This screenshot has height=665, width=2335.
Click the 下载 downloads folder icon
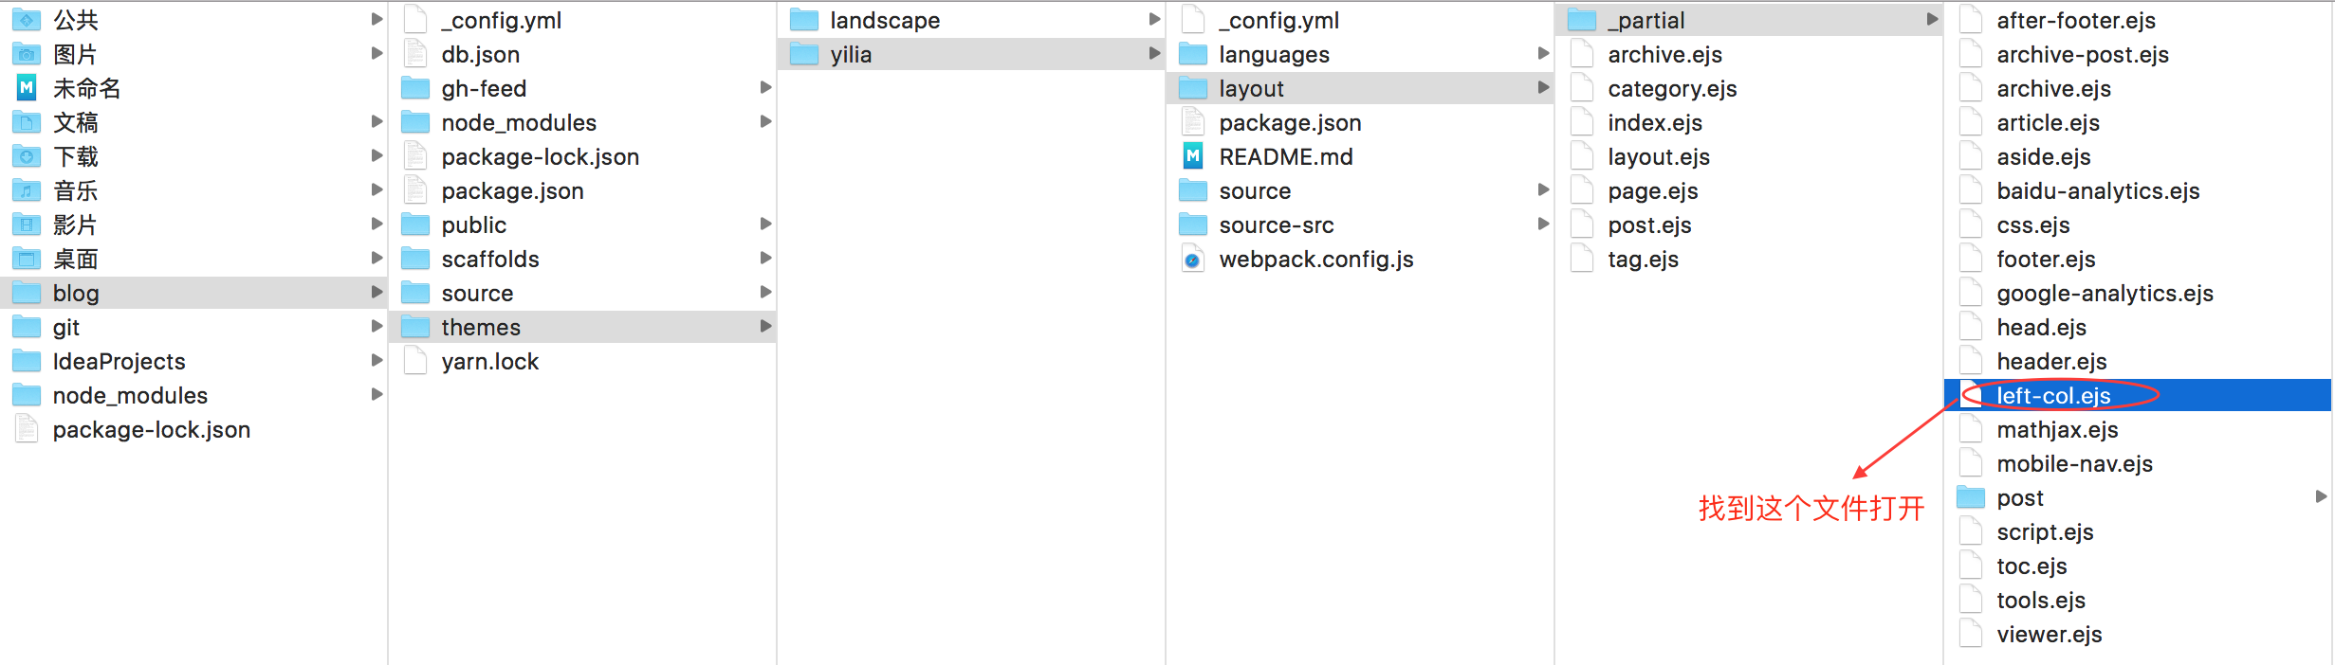click(x=27, y=156)
